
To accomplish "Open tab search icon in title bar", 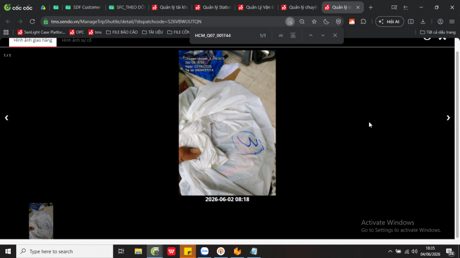I will point(394,7).
